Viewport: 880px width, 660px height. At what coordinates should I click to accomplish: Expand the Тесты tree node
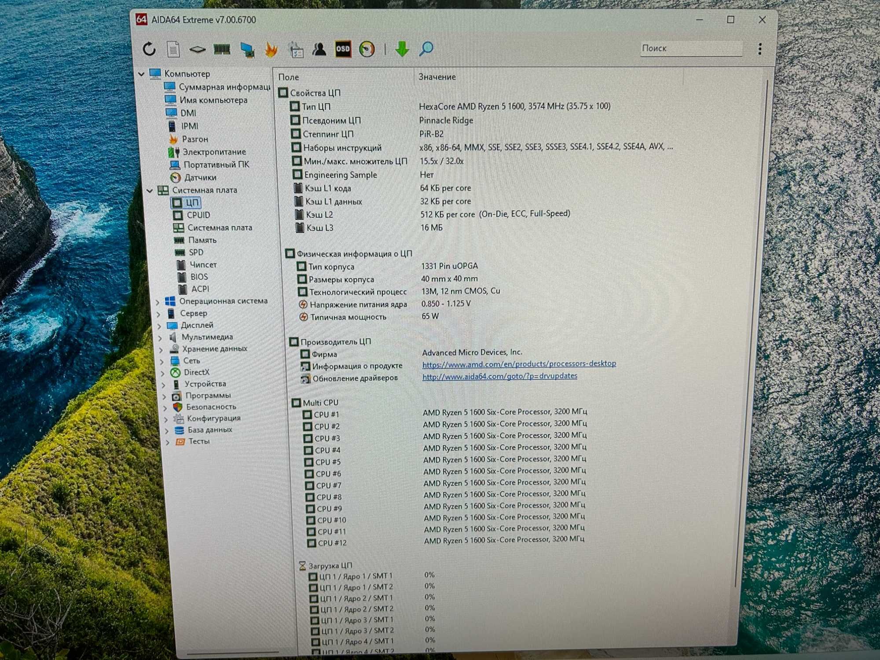pyautogui.click(x=167, y=442)
